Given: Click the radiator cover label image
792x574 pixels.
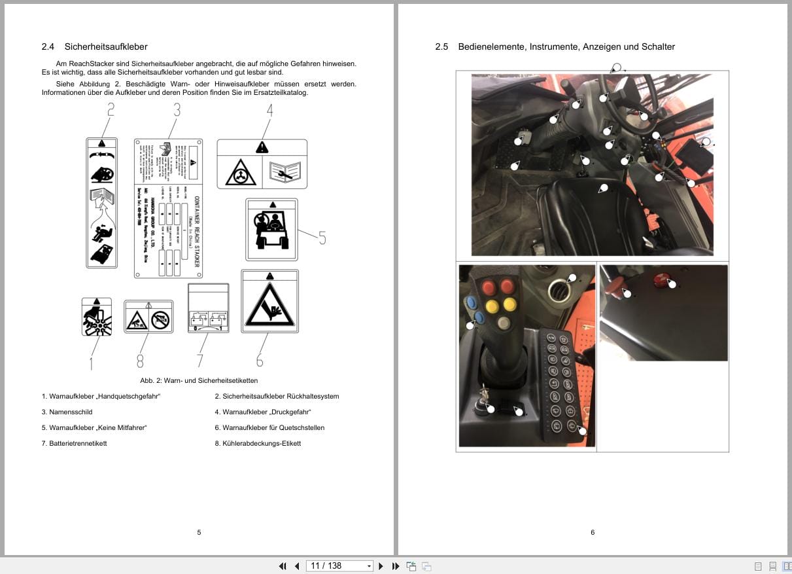Looking at the screenshot, I should (x=148, y=317).
